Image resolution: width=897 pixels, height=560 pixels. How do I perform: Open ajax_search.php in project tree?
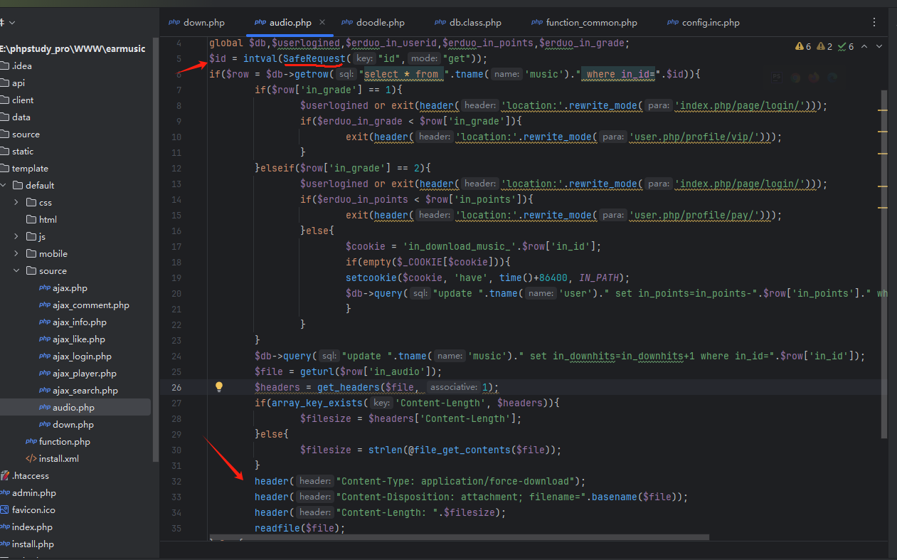pyautogui.click(x=85, y=390)
